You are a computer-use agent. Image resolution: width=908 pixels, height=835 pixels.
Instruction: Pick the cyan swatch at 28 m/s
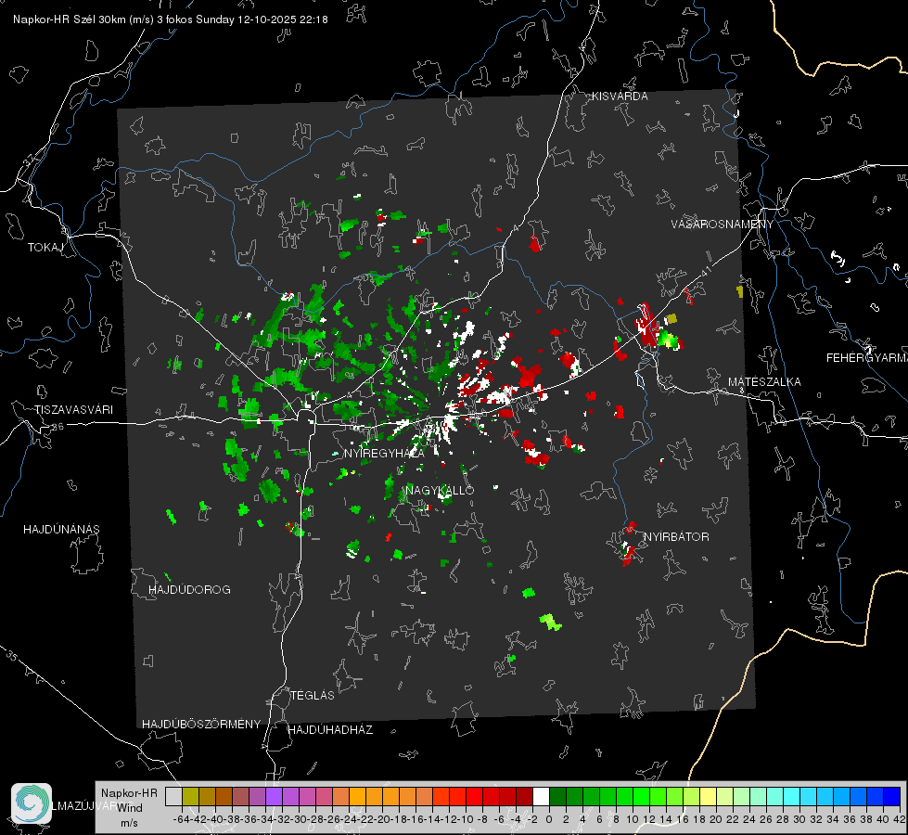click(x=791, y=796)
